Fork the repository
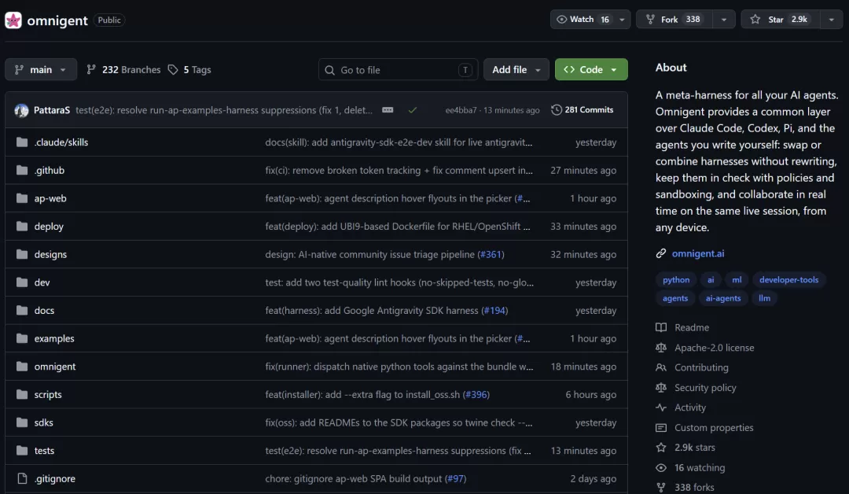 pos(674,20)
